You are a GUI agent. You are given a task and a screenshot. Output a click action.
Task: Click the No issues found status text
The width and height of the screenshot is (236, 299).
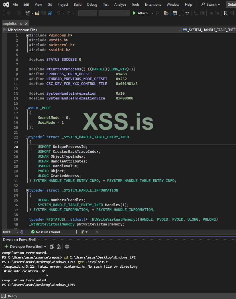pos(48,232)
